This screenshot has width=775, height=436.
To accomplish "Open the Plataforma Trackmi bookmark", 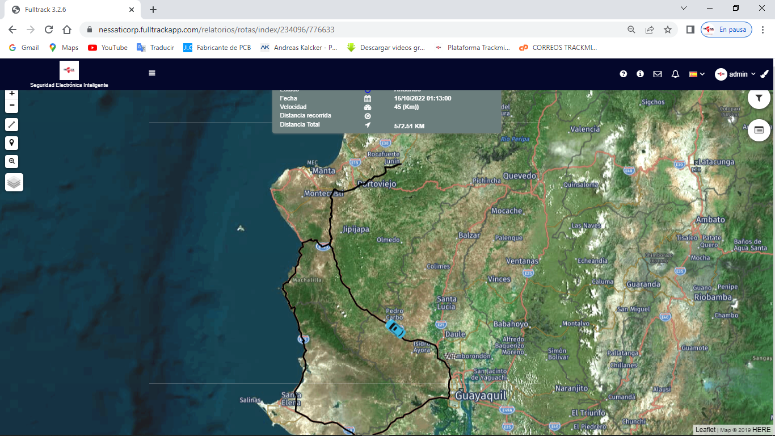I will [473, 48].
